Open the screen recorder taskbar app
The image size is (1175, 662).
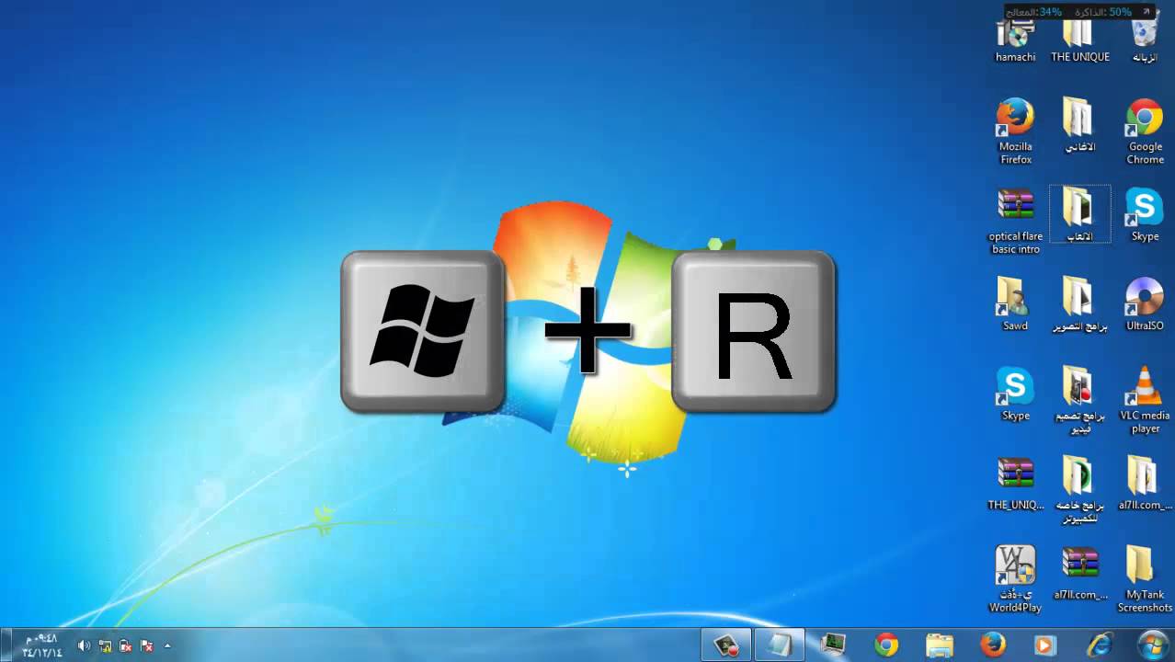(726, 645)
